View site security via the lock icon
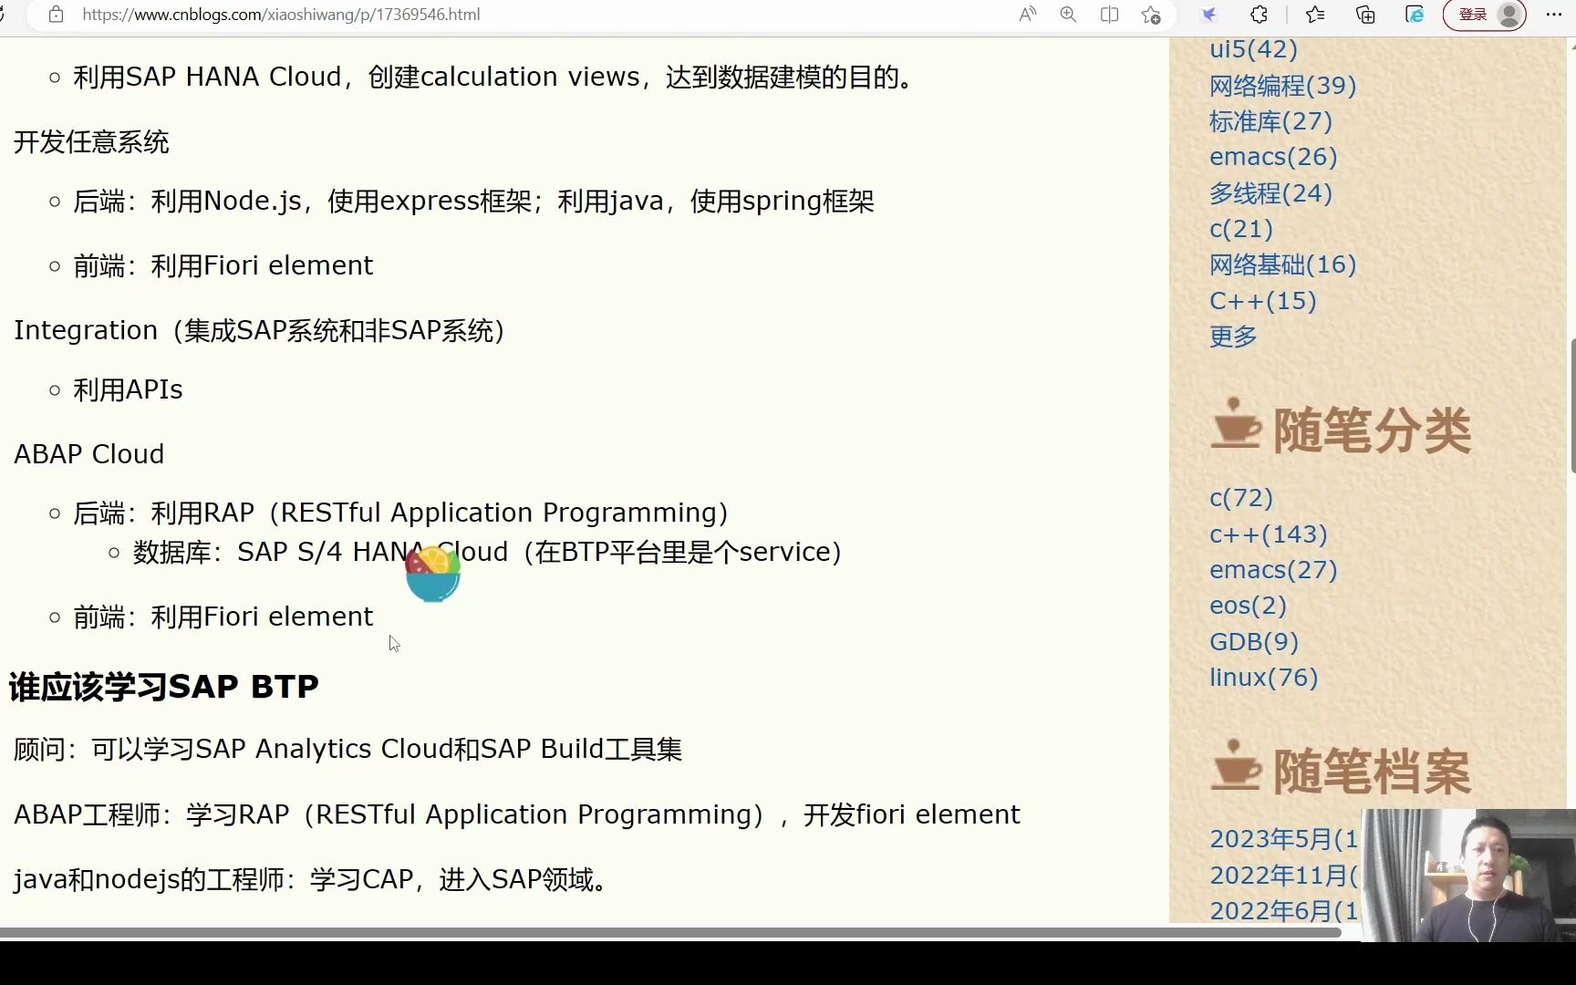Viewport: 1576px width, 985px height. (x=56, y=15)
